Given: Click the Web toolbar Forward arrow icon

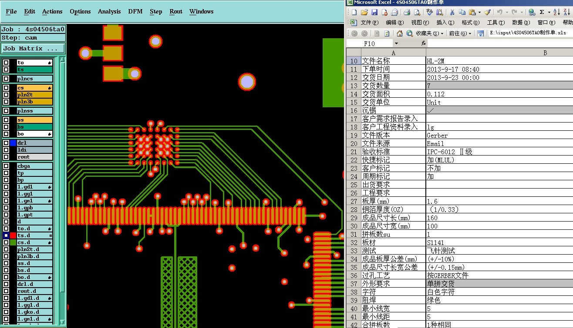Looking at the screenshot, I should [364, 33].
